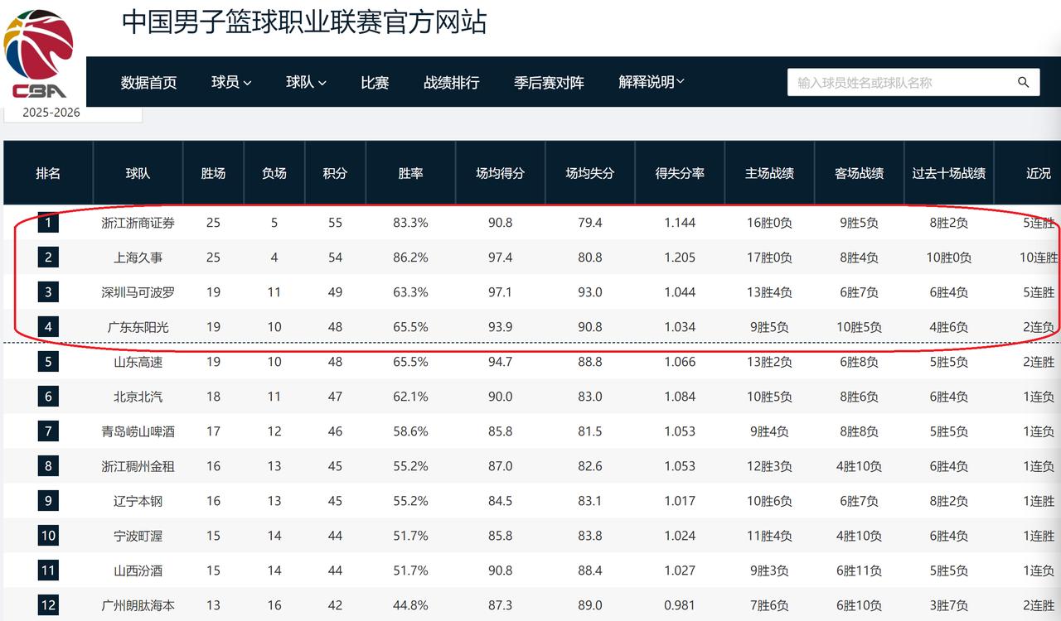Click win rate 83.3% cell
This screenshot has height=621, width=1061.
tap(410, 223)
